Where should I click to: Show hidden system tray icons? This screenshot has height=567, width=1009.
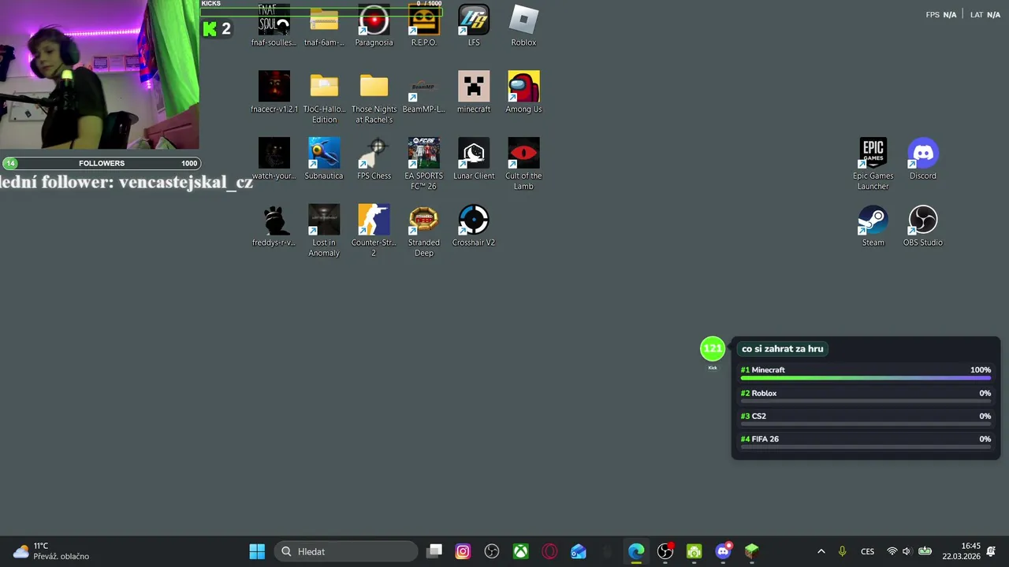coord(821,551)
